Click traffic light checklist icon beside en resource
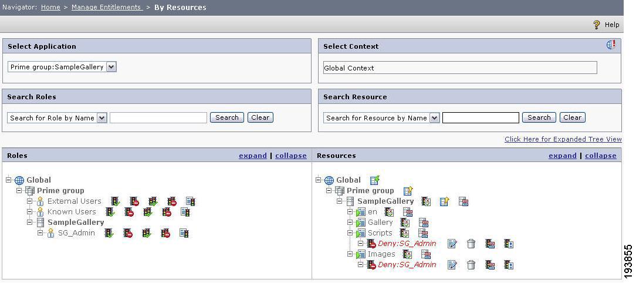Screen dimensions: 636x283 (x=389, y=211)
